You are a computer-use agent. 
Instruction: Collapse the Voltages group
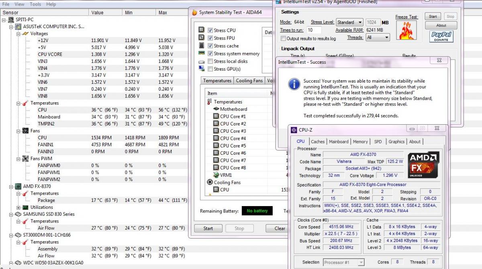point(18,34)
